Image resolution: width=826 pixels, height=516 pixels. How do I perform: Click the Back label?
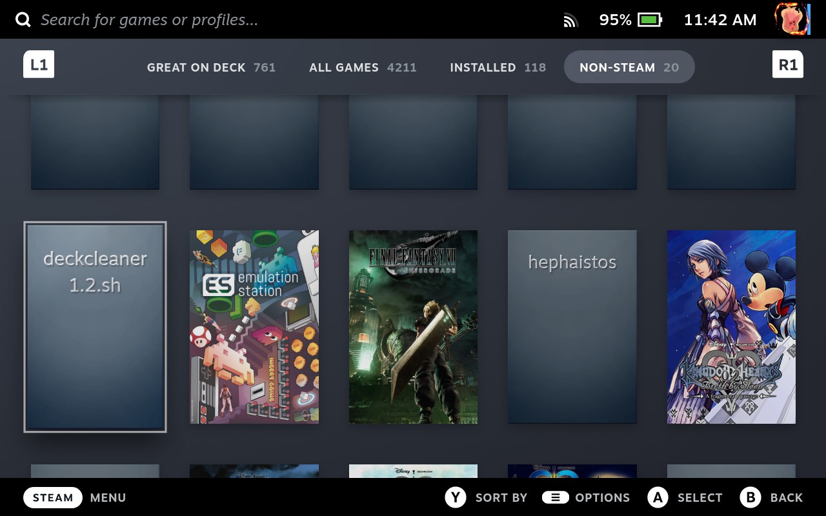pos(787,498)
